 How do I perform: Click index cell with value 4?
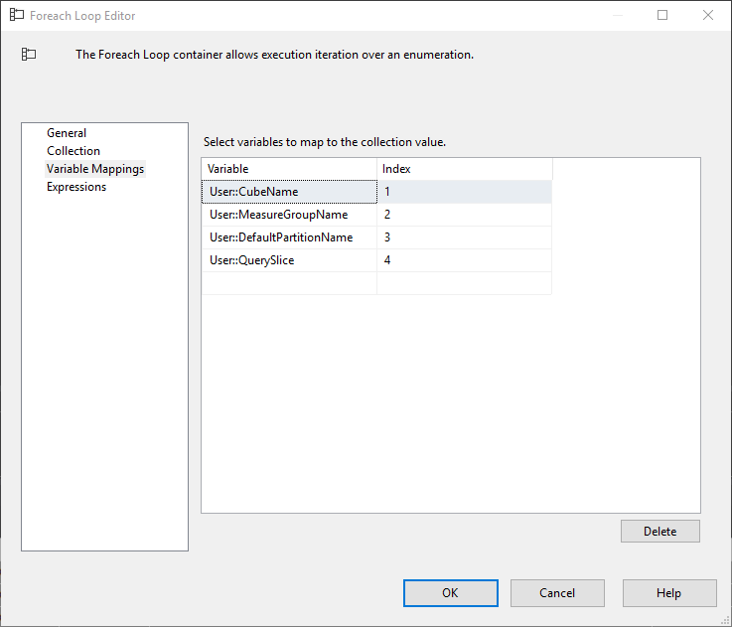pos(465,260)
